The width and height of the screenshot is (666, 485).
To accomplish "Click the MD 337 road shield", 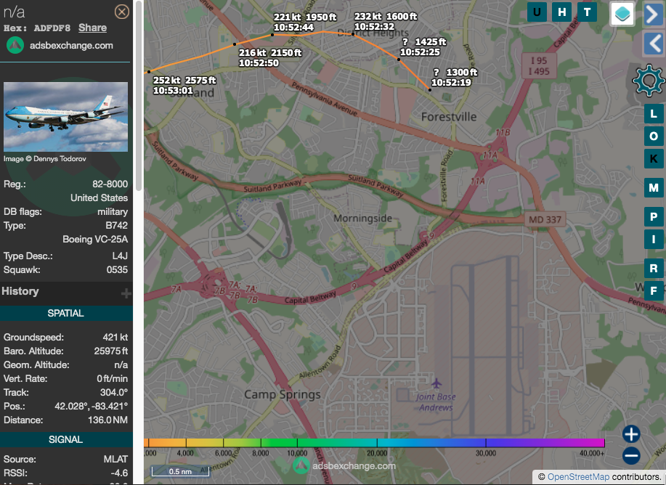I will [545, 219].
